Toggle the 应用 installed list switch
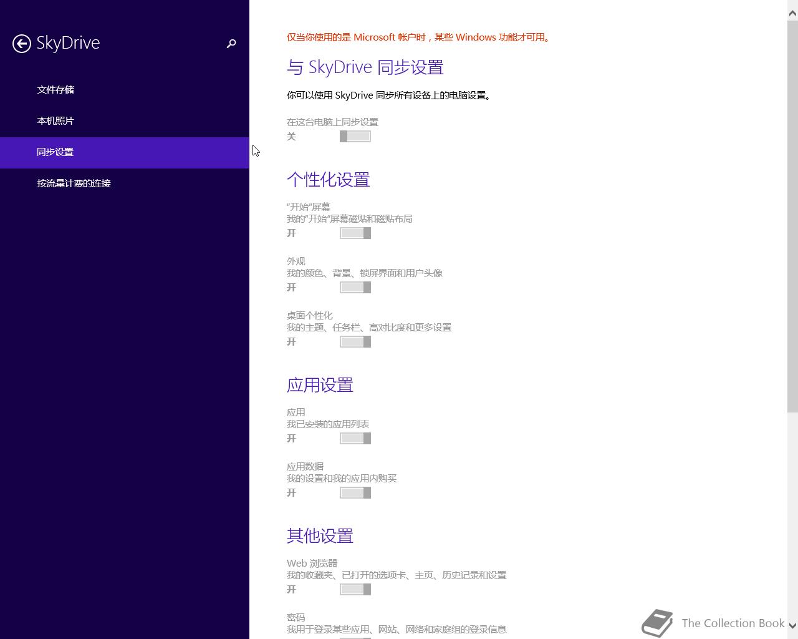Image resolution: width=798 pixels, height=639 pixels. (x=355, y=439)
